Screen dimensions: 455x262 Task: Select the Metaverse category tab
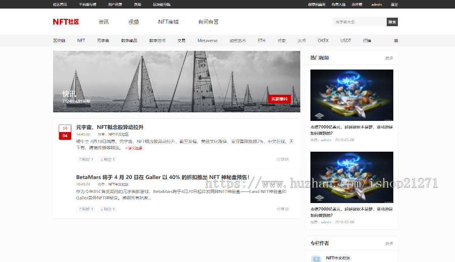point(207,40)
